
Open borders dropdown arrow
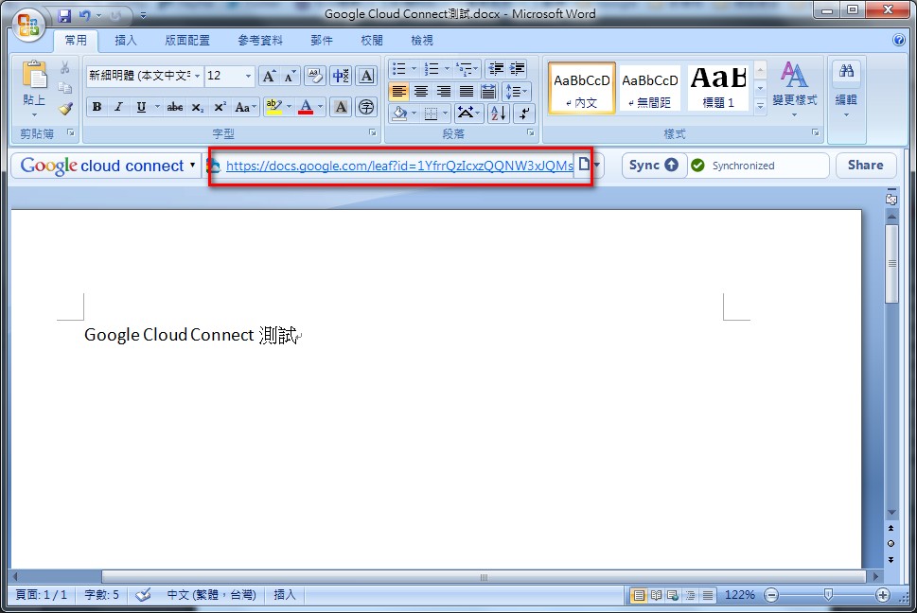tap(446, 113)
